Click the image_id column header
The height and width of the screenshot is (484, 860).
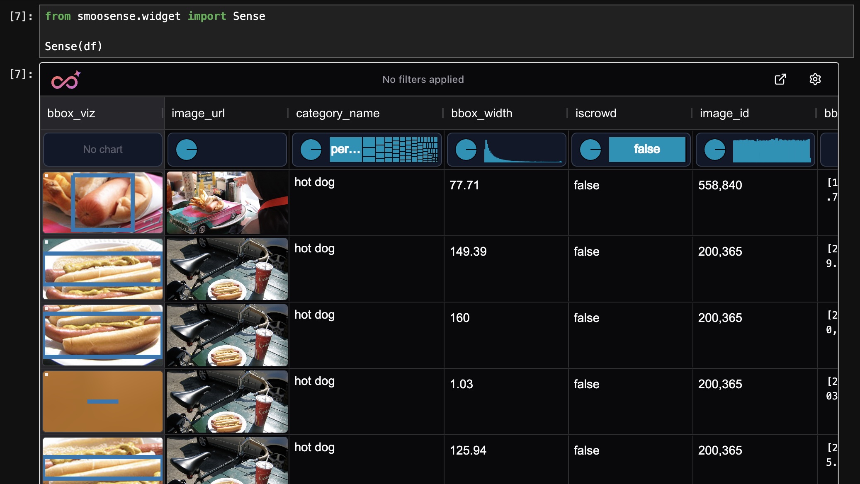724,113
